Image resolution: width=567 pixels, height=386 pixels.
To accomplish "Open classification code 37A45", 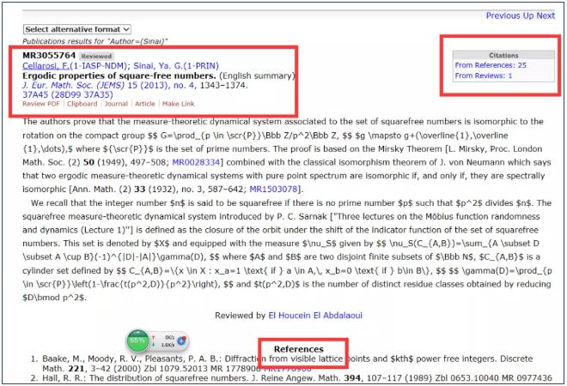I will point(35,93).
